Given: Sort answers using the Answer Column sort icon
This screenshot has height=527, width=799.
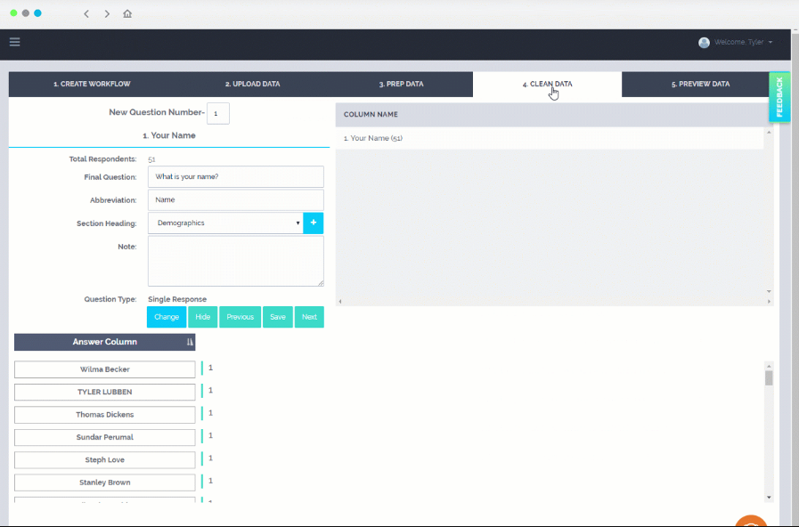Looking at the screenshot, I should point(190,342).
